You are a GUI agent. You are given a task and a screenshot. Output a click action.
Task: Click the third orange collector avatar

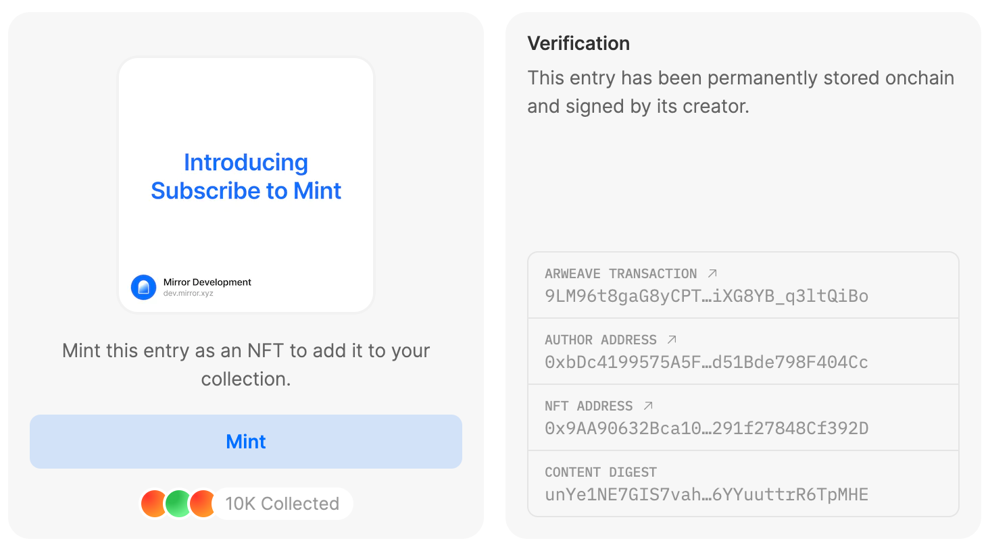[x=202, y=504]
